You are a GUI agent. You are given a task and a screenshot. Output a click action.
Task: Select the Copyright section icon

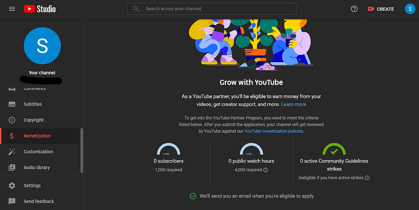[12, 120]
